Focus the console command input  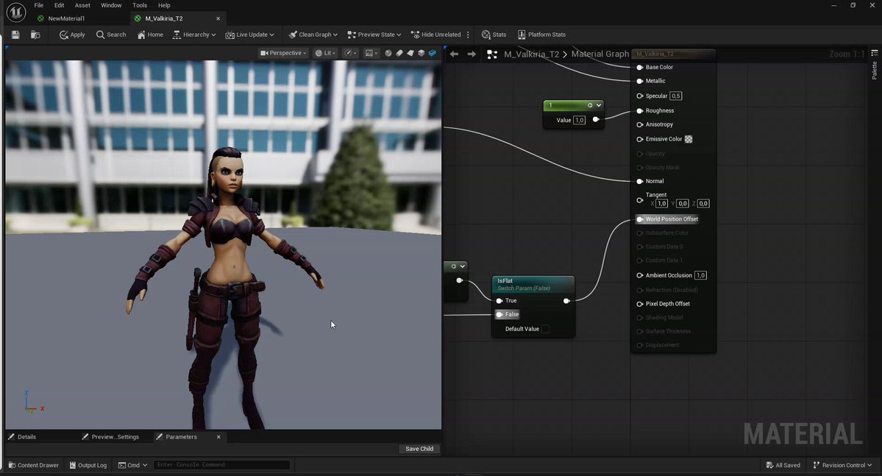[x=221, y=465]
